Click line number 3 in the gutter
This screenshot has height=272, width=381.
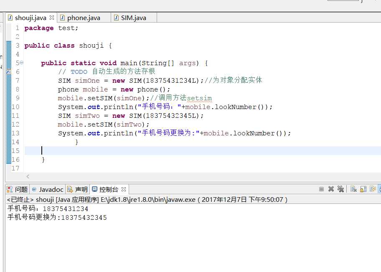(x=17, y=46)
